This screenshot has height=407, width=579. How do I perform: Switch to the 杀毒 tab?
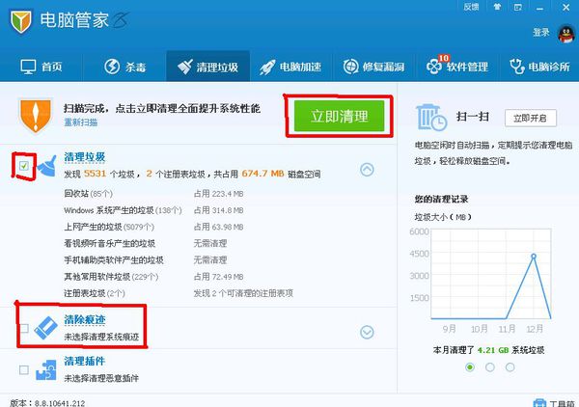coord(124,67)
